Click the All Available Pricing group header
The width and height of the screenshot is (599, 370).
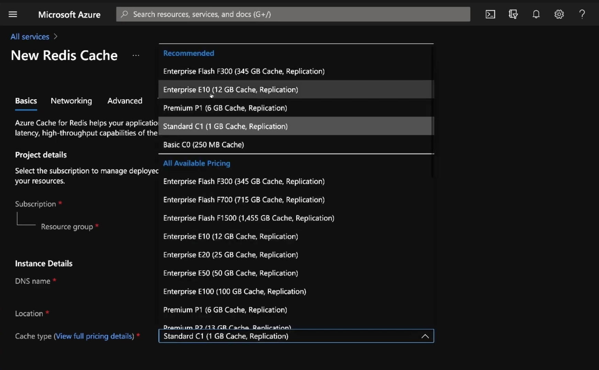[x=196, y=163]
